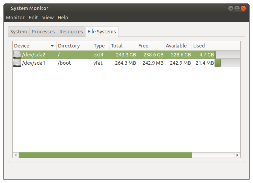Sort by the Type column header

[x=101, y=46]
